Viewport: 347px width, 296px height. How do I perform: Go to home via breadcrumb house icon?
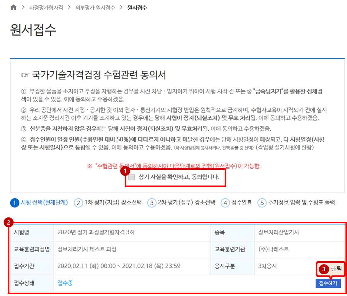tap(14, 7)
